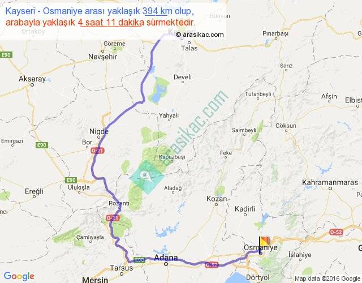Click the Map data ©2016 Google attribution
This screenshot has height=283, width=362.
pos(327,278)
